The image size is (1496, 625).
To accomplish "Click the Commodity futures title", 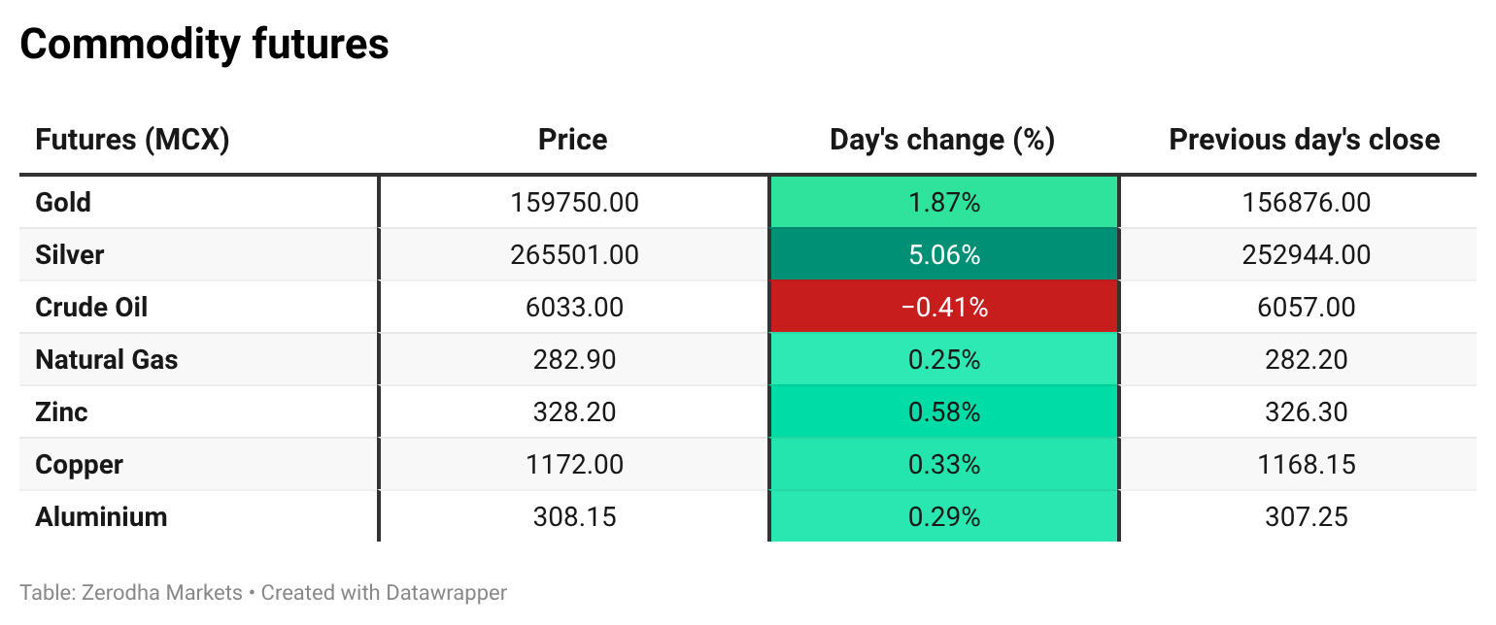I will (x=204, y=45).
